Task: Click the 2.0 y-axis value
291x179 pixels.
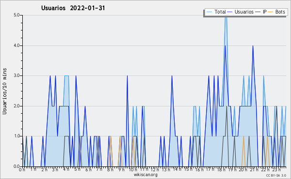Action: click(16, 106)
